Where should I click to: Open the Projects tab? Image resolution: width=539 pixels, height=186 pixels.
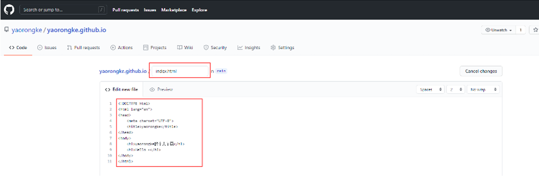[x=155, y=47]
